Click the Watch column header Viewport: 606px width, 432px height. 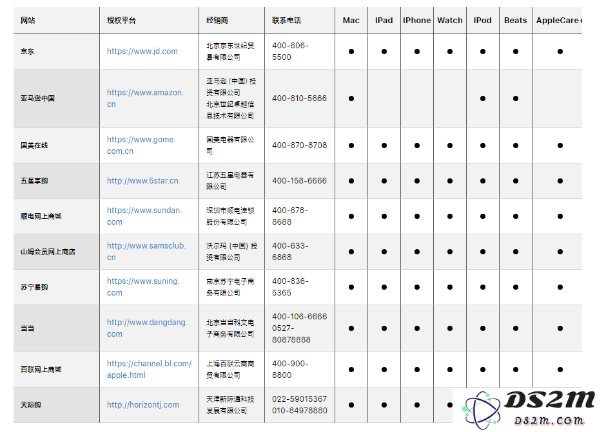[x=450, y=21]
